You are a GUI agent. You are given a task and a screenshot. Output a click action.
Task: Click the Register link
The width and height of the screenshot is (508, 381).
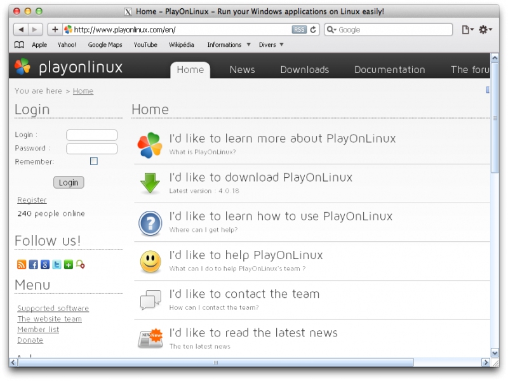click(x=32, y=200)
